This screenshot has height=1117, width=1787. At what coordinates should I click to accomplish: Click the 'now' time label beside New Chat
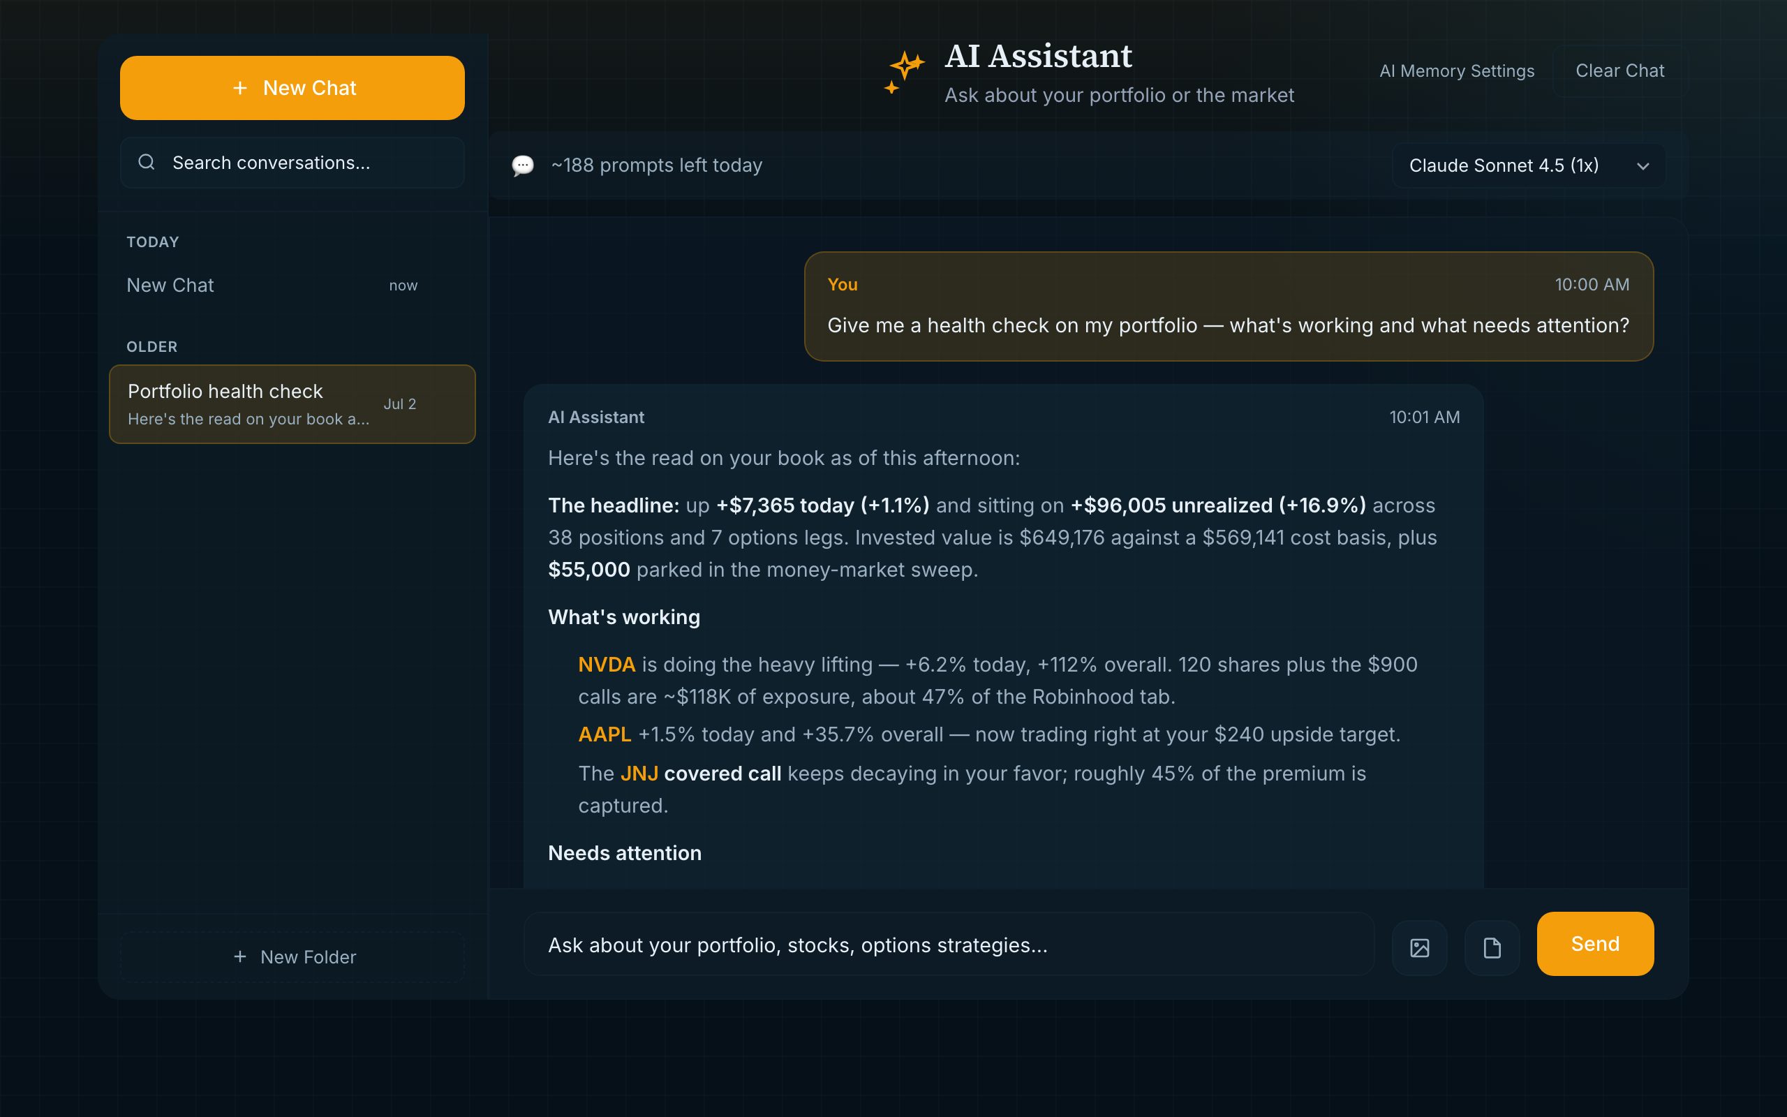click(403, 285)
